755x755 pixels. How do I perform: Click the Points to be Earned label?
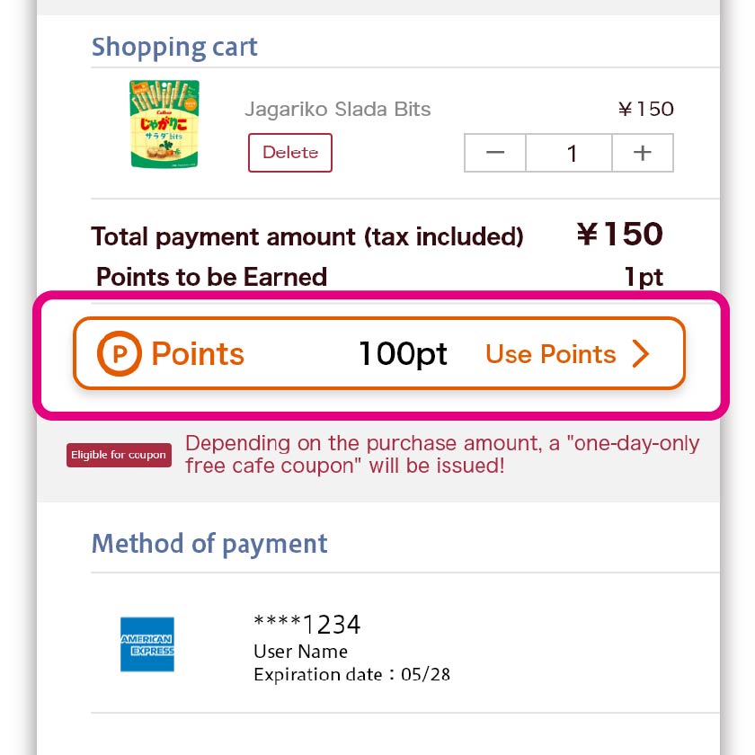pos(211,277)
